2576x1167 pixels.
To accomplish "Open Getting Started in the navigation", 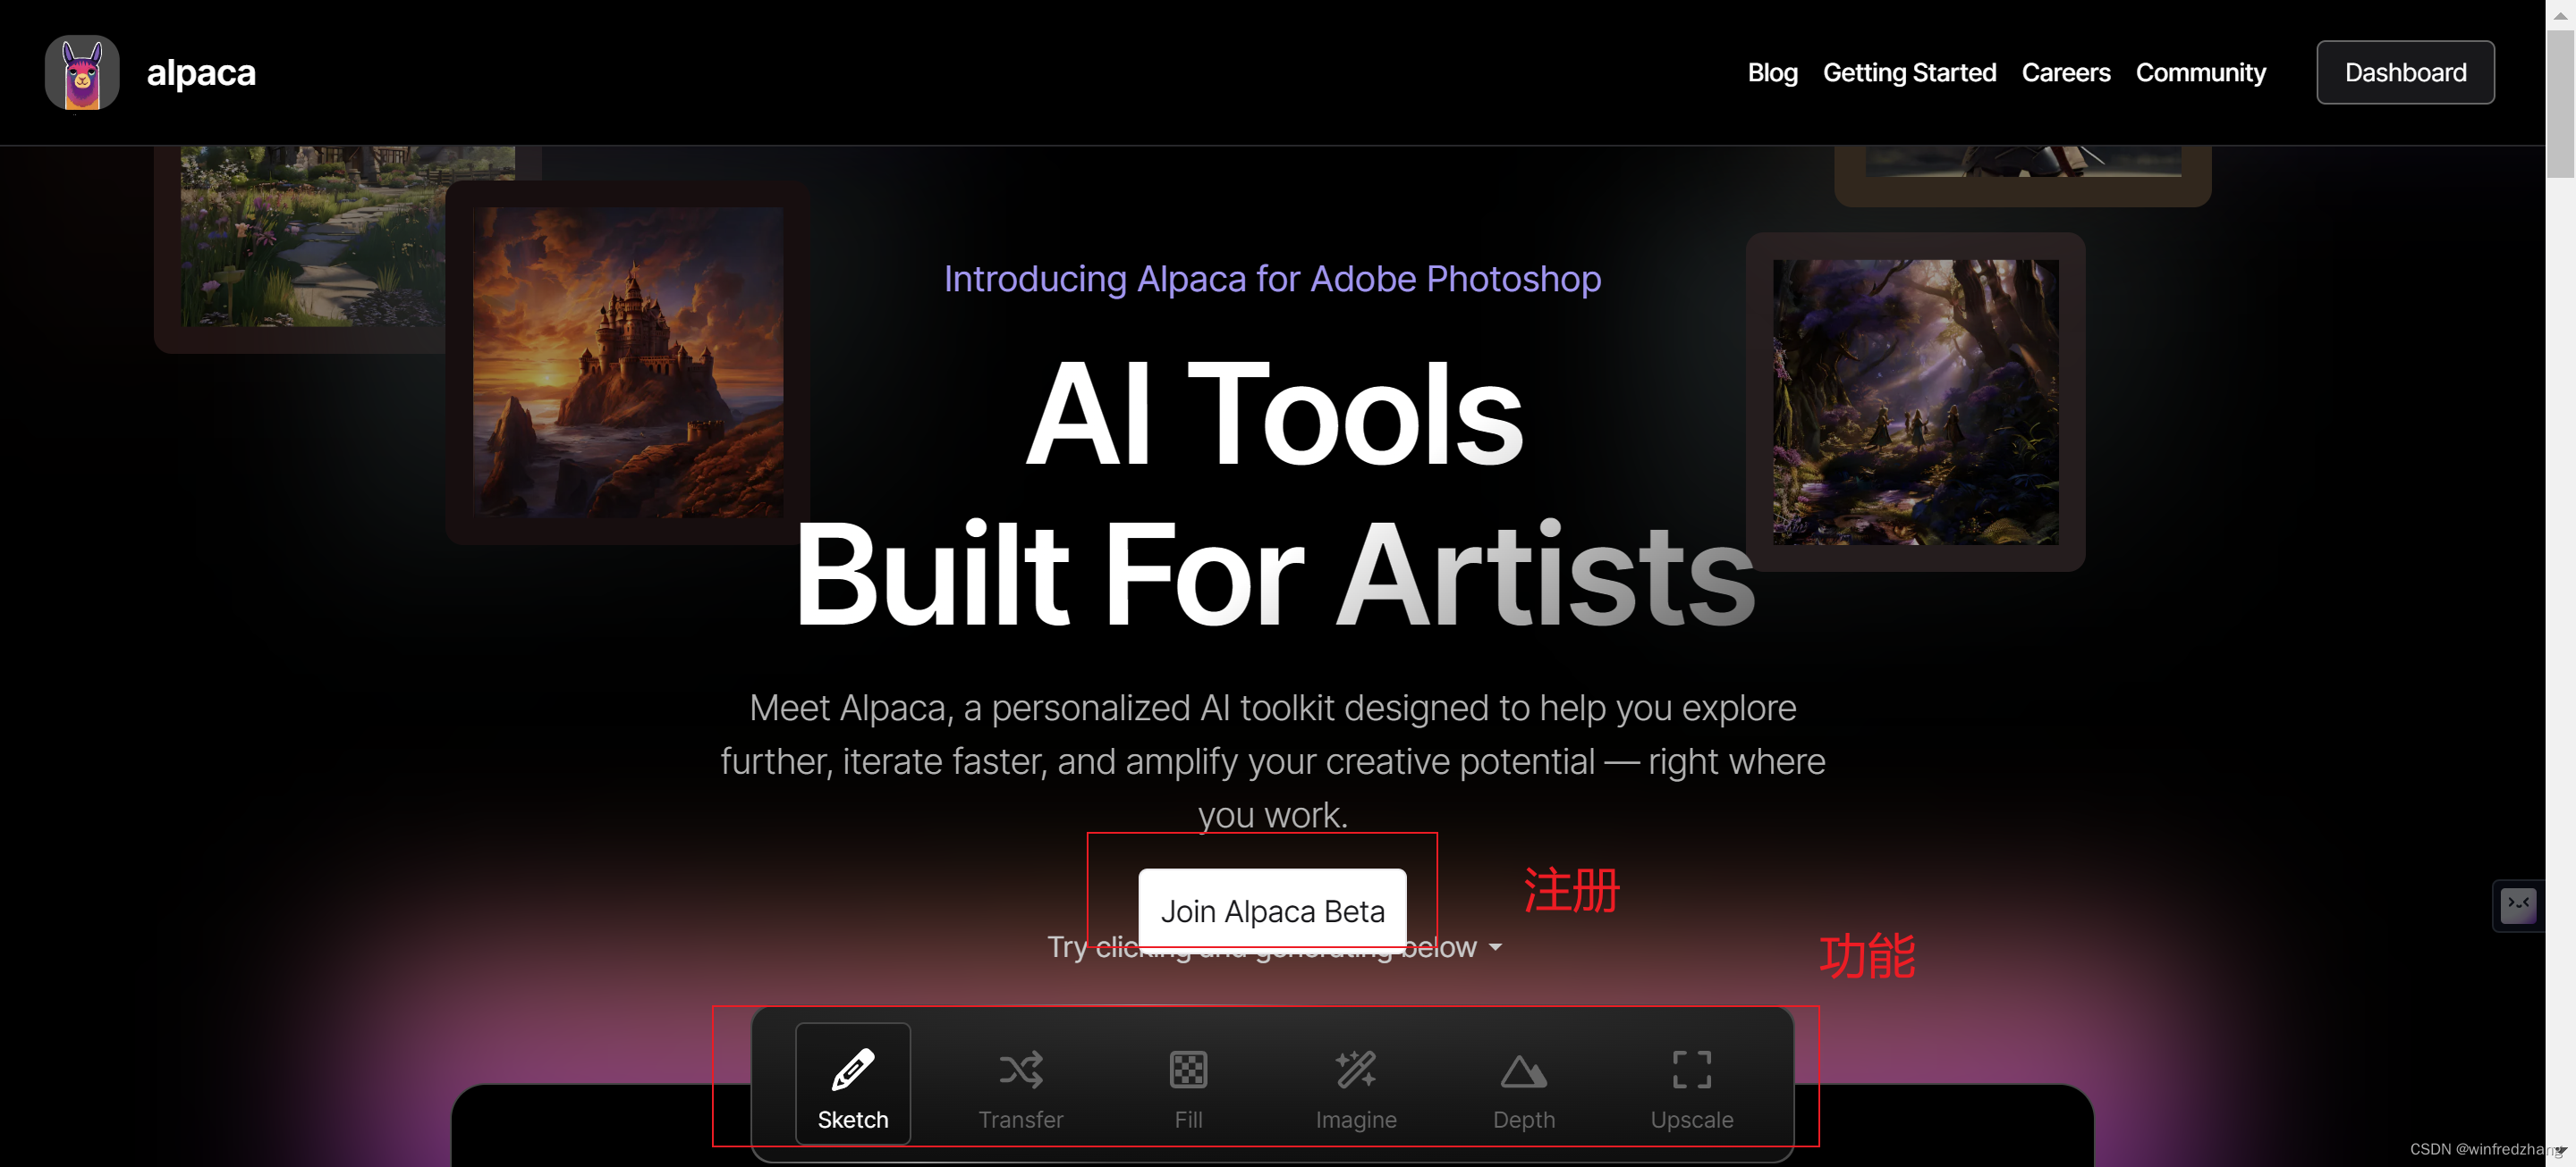I will tap(1909, 73).
